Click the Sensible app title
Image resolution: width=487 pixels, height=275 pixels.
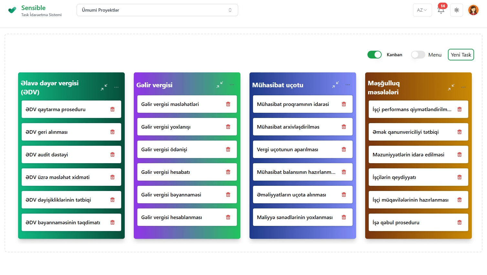(33, 8)
